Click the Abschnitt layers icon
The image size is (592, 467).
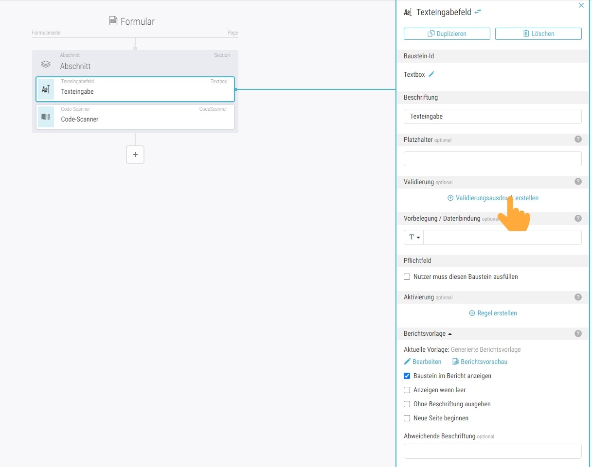point(46,64)
